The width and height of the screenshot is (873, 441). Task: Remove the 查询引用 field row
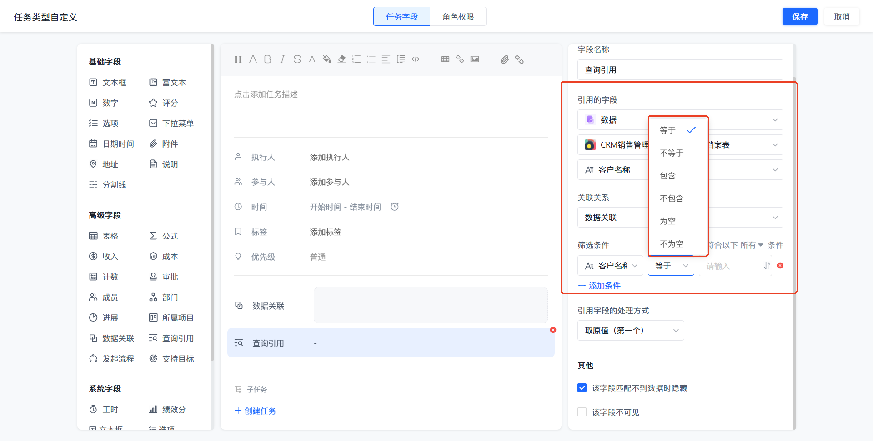(553, 330)
